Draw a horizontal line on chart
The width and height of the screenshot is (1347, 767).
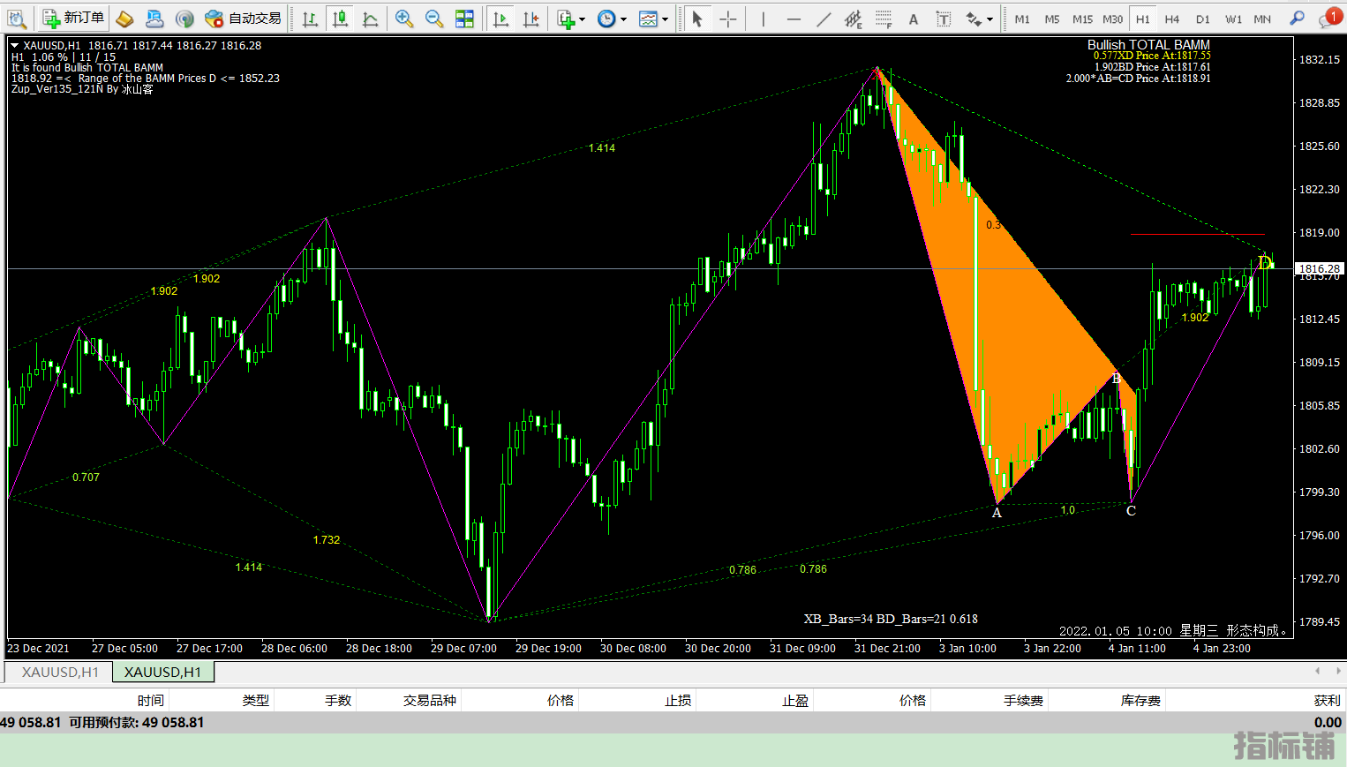pyautogui.click(x=794, y=19)
